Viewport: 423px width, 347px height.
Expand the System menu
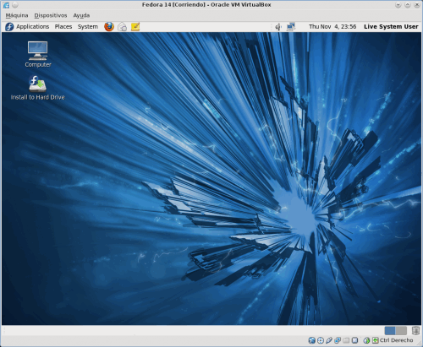pyautogui.click(x=88, y=27)
